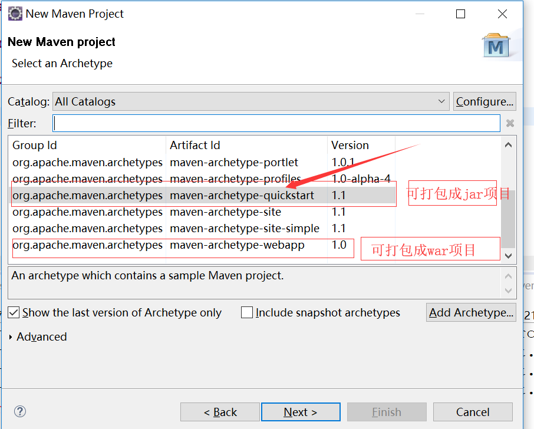The image size is (534, 429).
Task: Click Add Archetype... button
Action: click(x=471, y=313)
